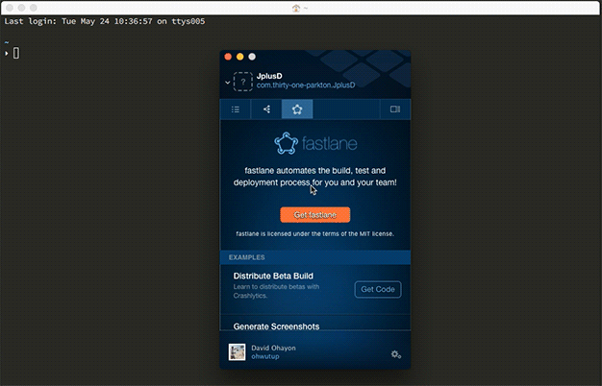Switch to the share/distribution tab icon
The image size is (602, 386).
(x=266, y=109)
